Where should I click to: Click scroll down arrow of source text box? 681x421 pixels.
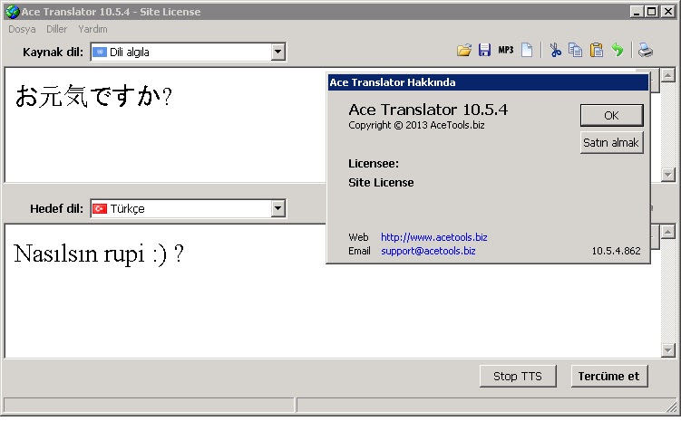coord(668,175)
